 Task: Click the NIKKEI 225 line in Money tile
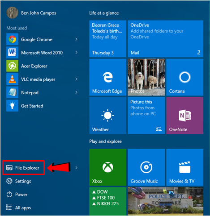click(x=106, y=204)
